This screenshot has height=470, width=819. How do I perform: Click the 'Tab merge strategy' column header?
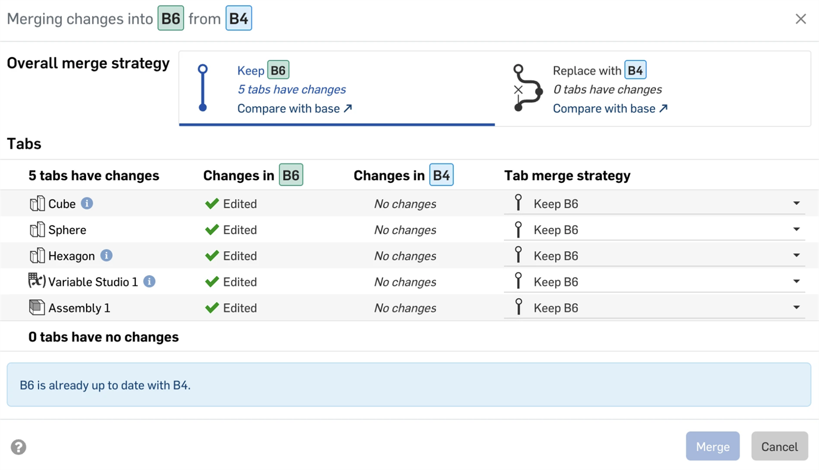[x=567, y=176]
